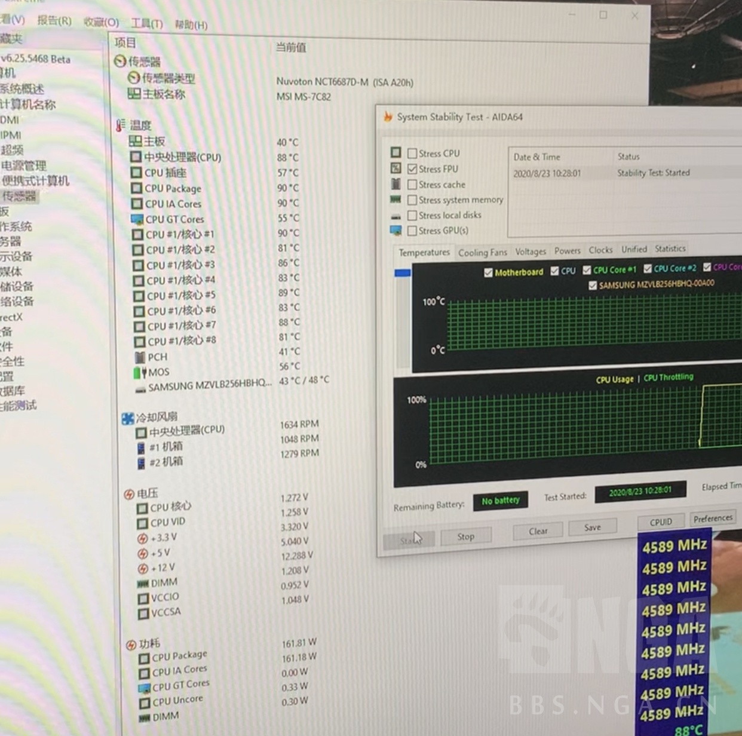Click the cooling fan icon beside 冷却风扇

[128, 417]
